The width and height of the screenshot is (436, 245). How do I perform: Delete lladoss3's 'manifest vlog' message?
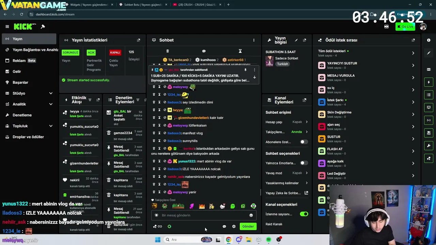point(154,133)
